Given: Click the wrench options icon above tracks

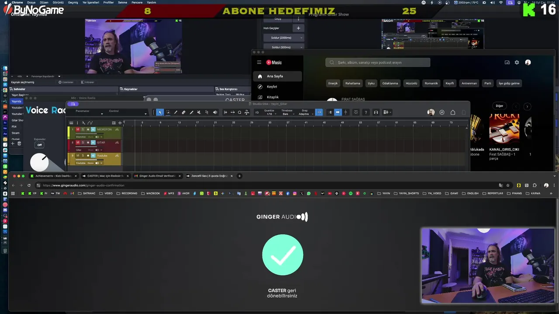Looking at the screenshot, I should 83,123.
